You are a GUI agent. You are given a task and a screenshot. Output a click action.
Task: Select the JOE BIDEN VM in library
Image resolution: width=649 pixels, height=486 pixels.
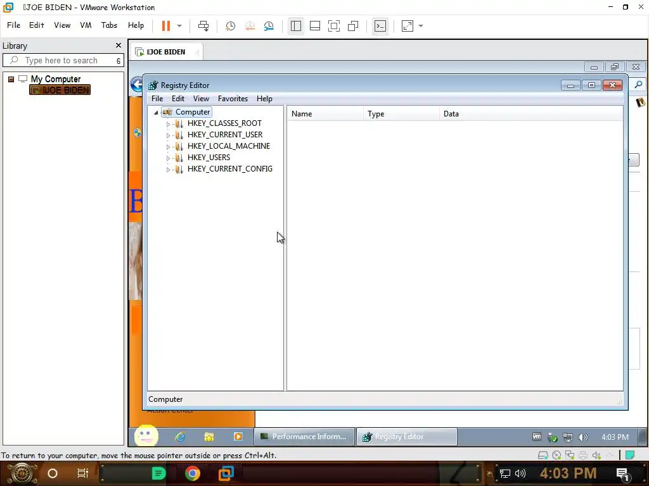coord(60,90)
